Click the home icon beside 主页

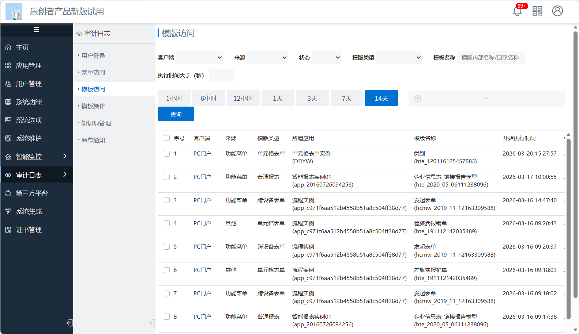[x=8, y=47]
